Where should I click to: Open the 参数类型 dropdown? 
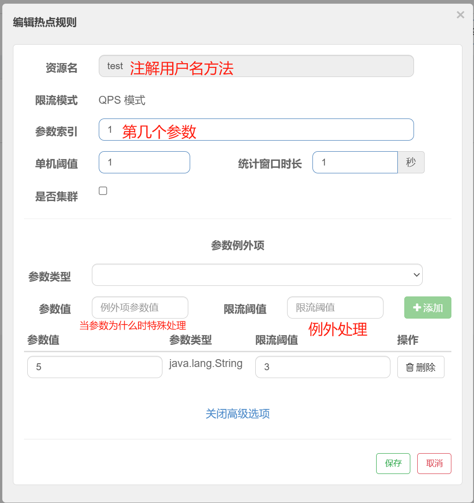[257, 275]
